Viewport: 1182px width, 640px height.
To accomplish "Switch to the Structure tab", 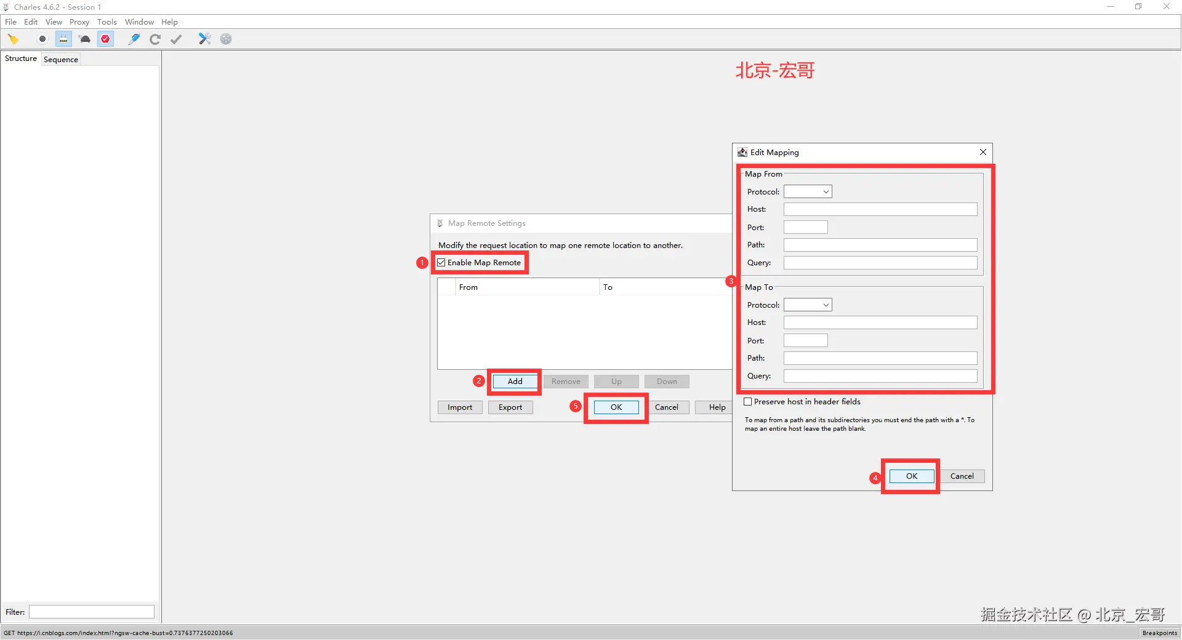I will coord(21,58).
